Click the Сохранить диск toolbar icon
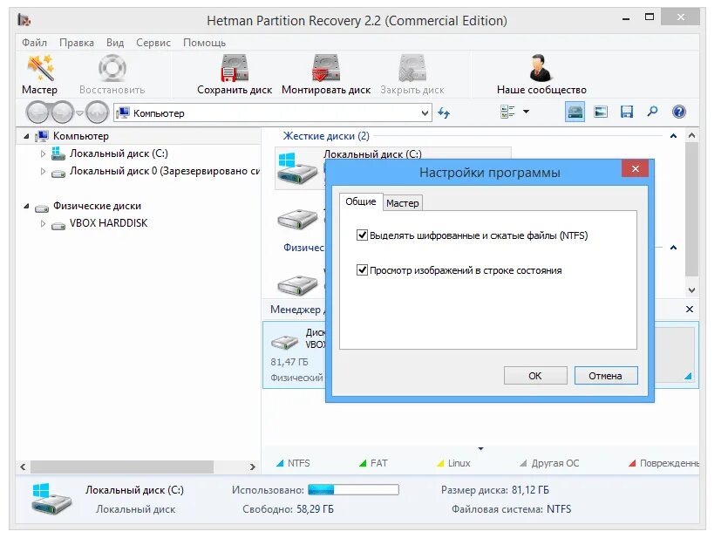 (x=235, y=68)
